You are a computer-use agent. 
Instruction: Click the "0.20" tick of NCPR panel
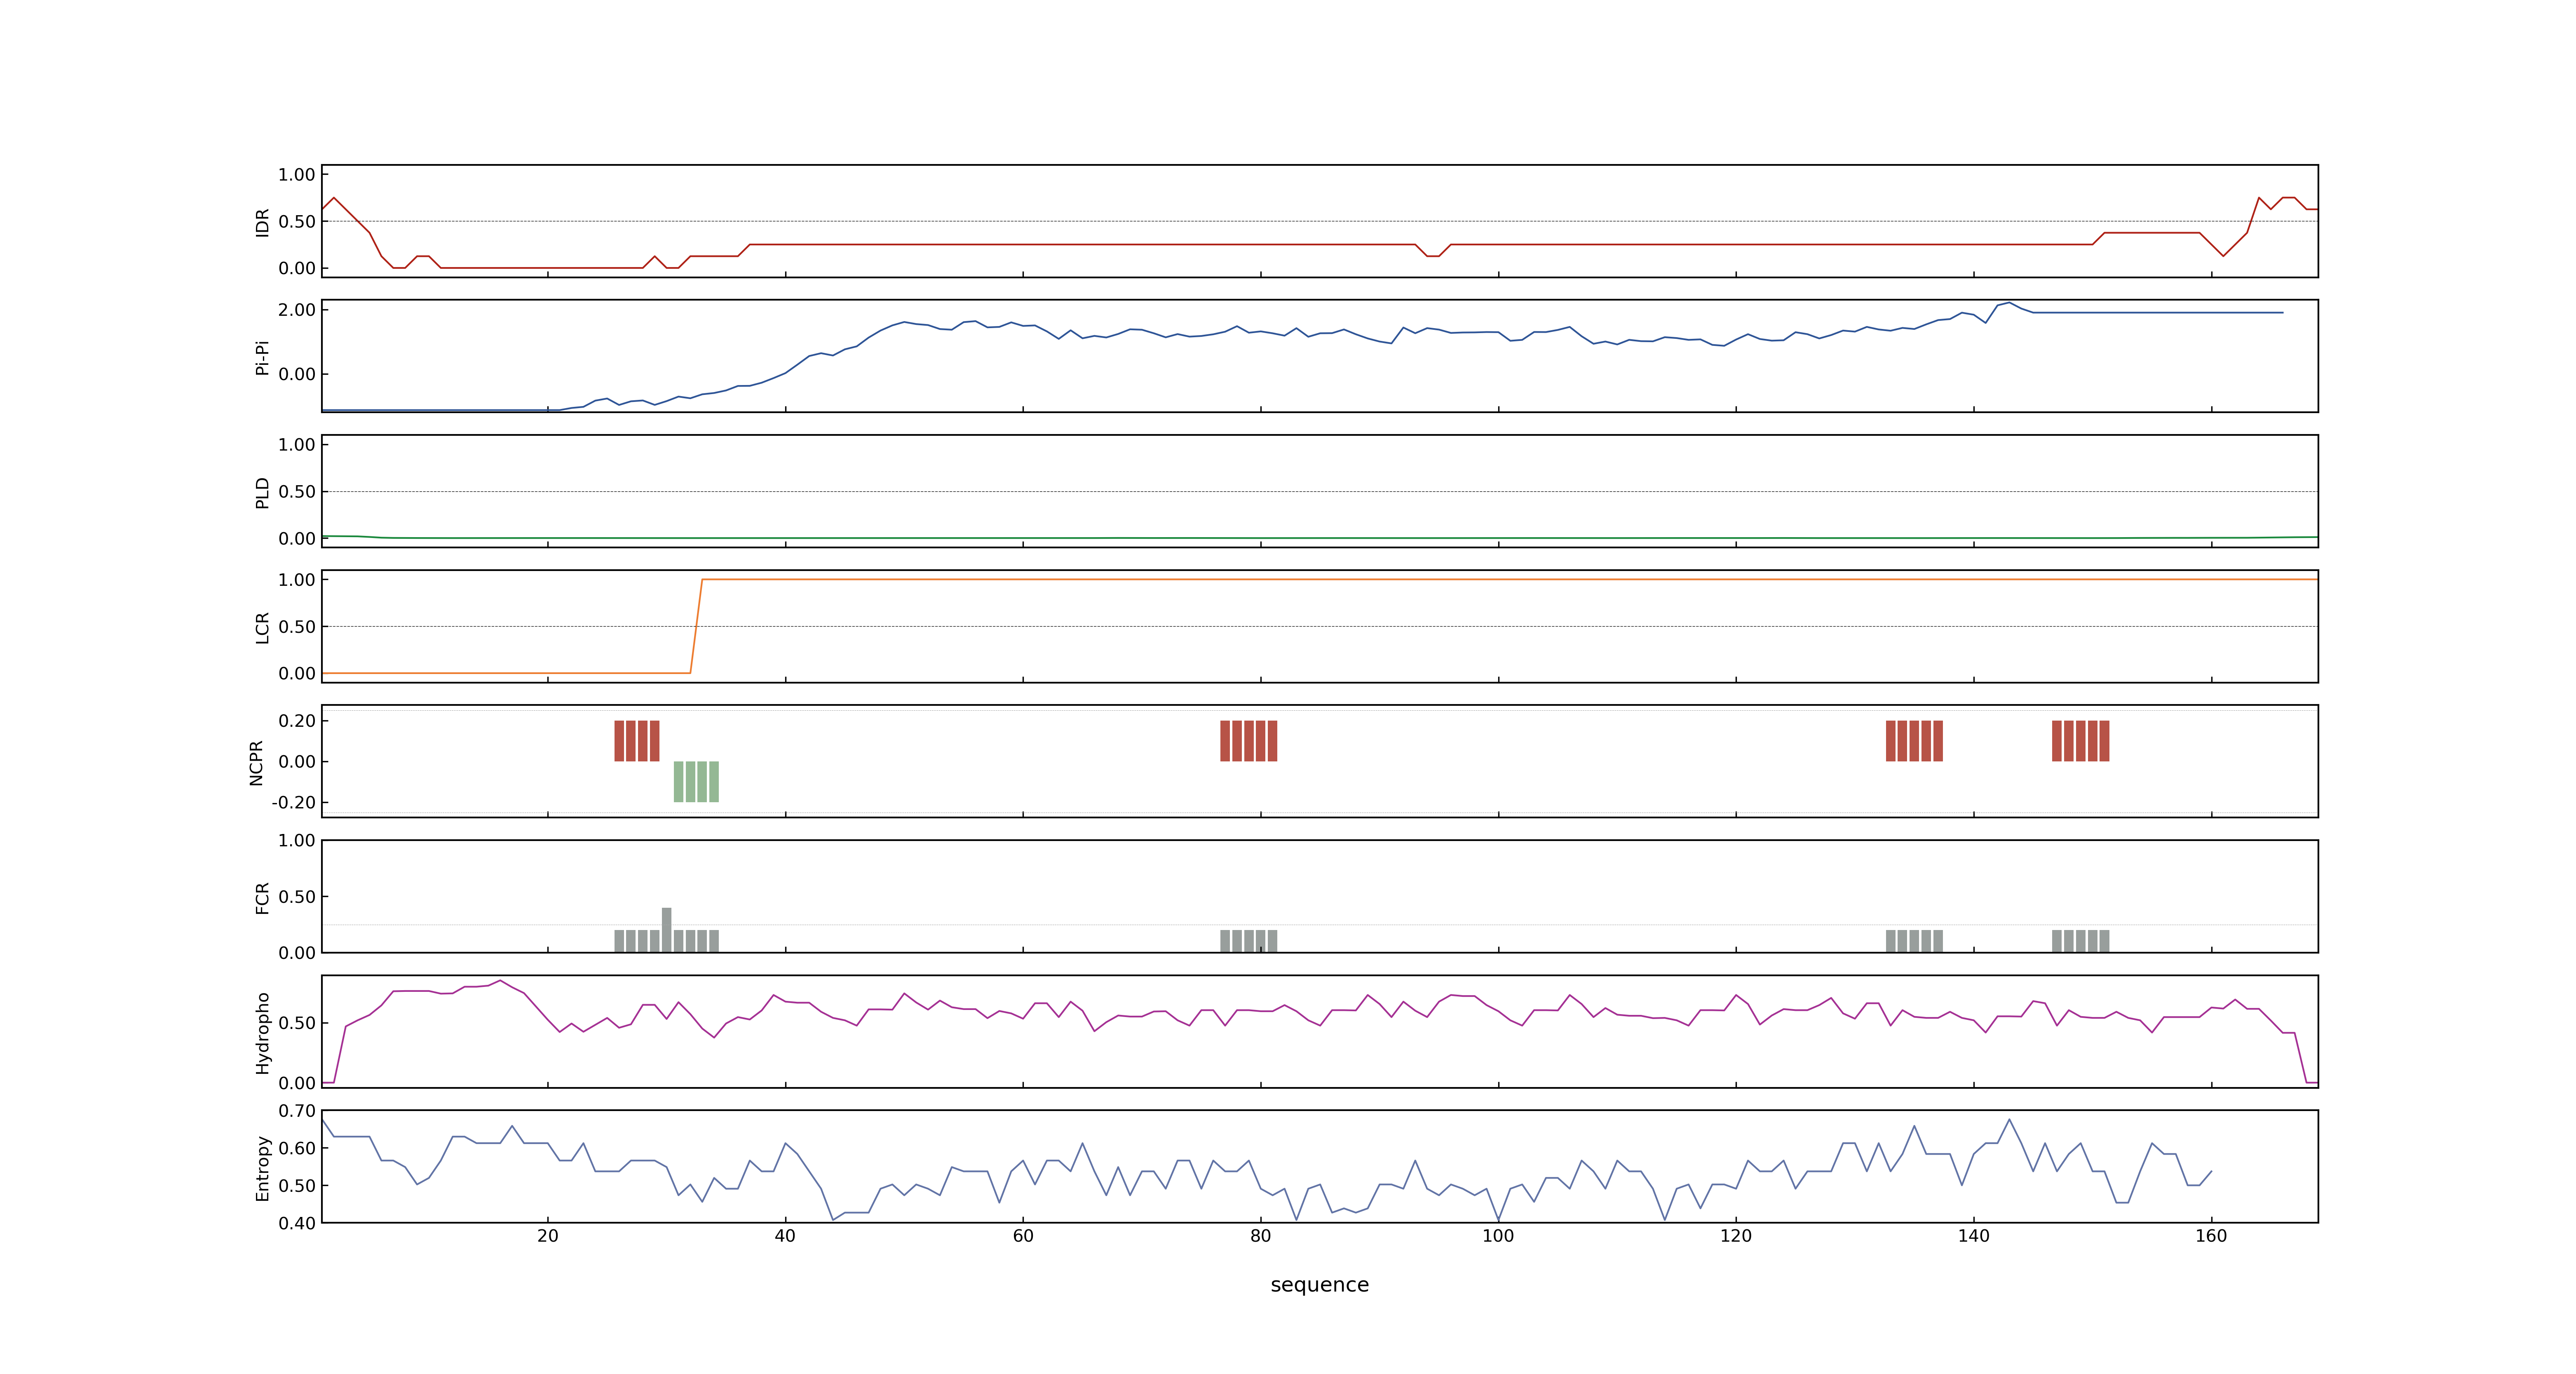point(297,721)
